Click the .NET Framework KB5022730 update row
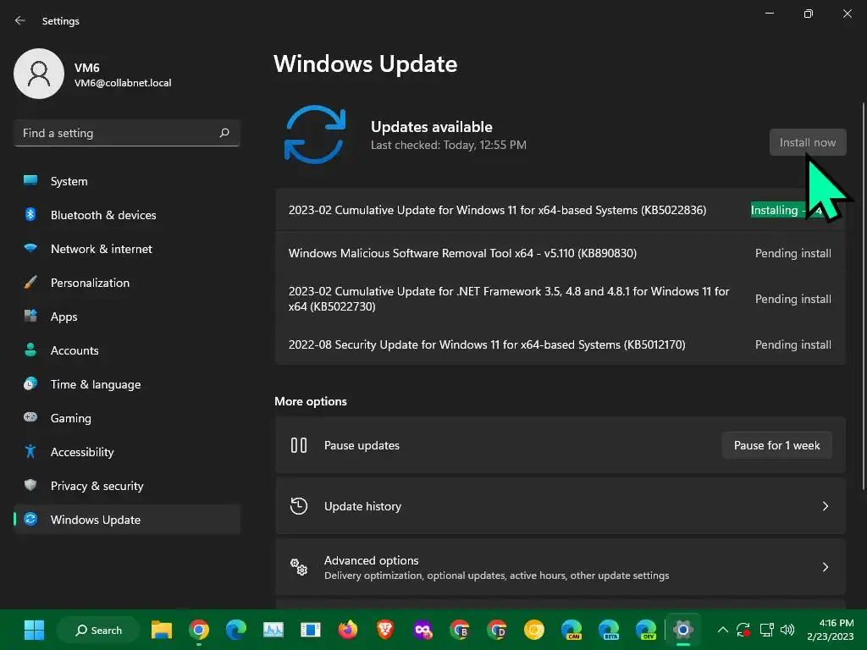The image size is (867, 650). tap(561, 299)
